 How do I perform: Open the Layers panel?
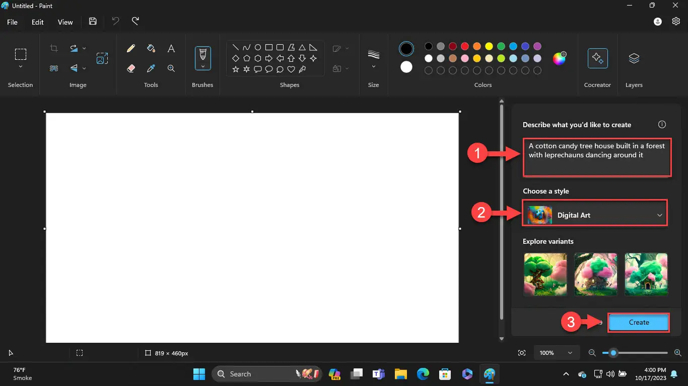tap(634, 58)
